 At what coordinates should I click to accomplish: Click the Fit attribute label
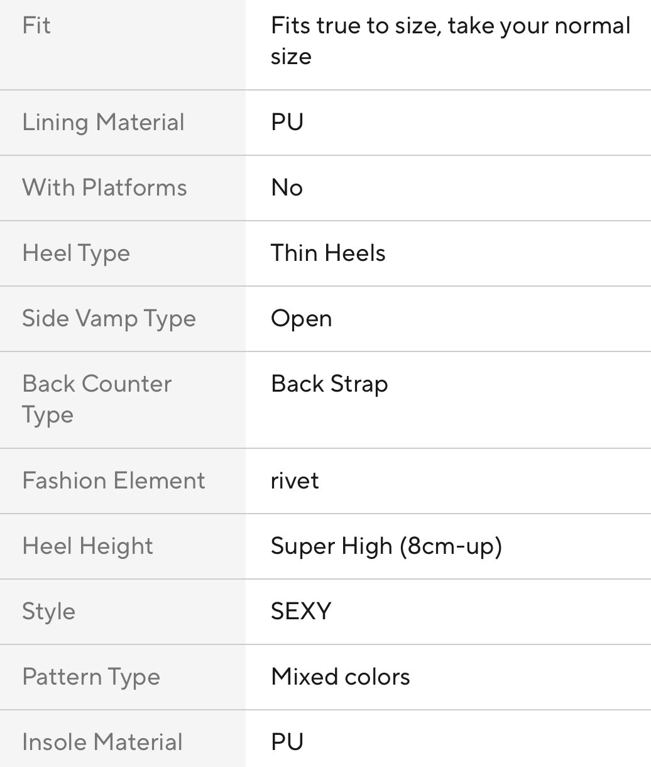36,26
